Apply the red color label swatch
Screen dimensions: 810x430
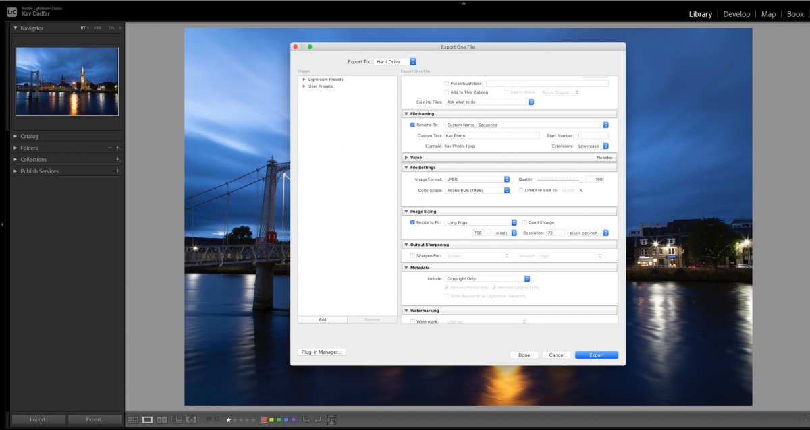[265, 420]
